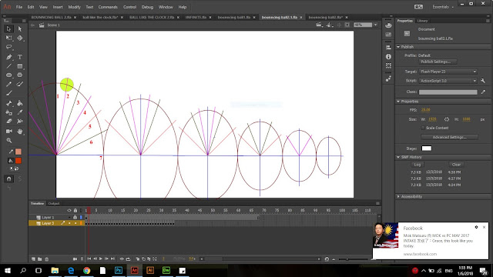Collapse the SWF History section
Viewport: 493px width, 277px height.
tap(398, 157)
